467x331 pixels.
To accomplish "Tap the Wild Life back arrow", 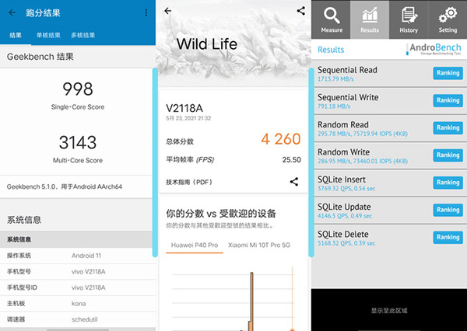I will 168,12.
